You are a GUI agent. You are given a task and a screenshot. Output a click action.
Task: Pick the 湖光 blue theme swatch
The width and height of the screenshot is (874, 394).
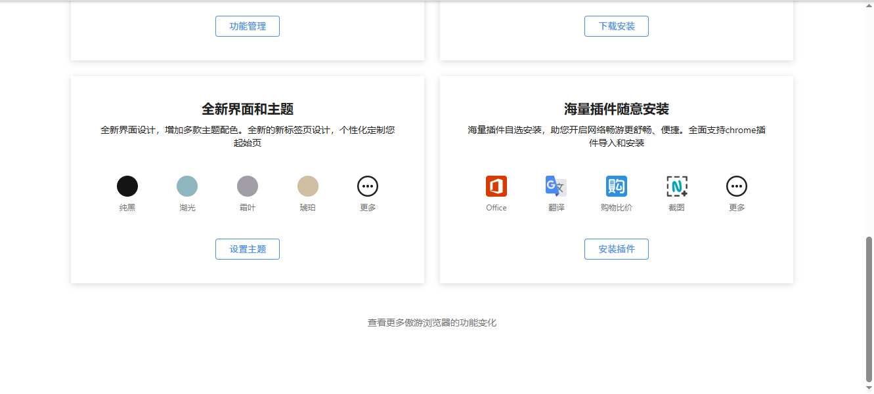(187, 186)
